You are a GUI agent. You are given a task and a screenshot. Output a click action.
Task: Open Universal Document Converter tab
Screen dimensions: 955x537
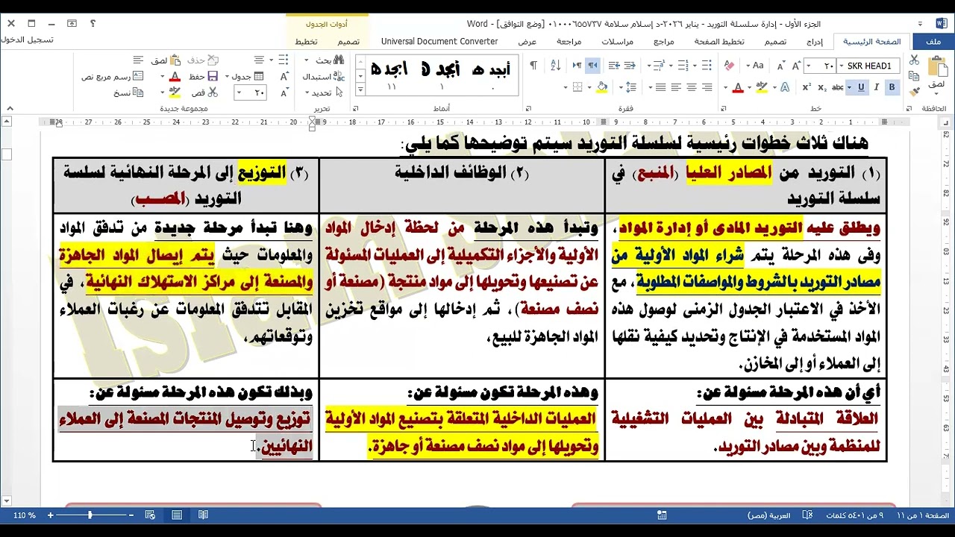(439, 42)
